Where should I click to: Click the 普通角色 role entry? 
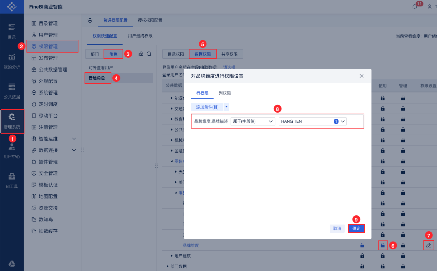[119, 78]
